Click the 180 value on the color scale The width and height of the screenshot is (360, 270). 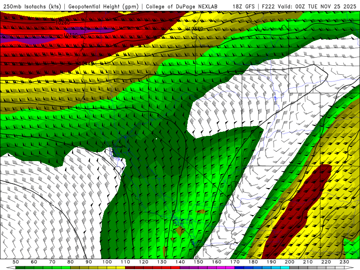[x=253, y=262]
